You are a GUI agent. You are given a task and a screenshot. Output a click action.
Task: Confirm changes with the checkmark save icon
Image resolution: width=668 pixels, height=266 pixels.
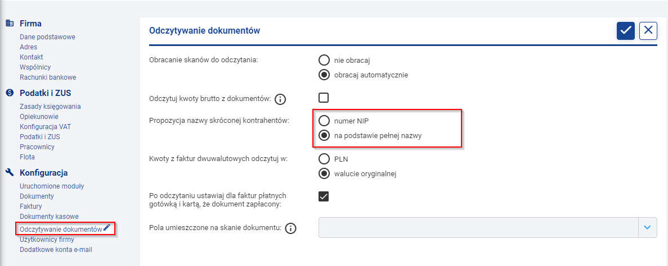pyautogui.click(x=625, y=30)
